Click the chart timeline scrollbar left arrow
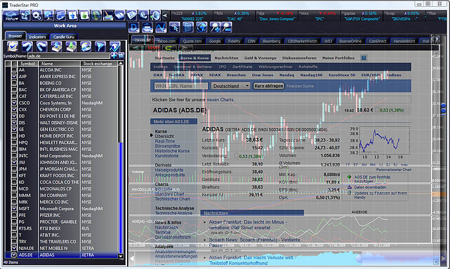 (132, 259)
